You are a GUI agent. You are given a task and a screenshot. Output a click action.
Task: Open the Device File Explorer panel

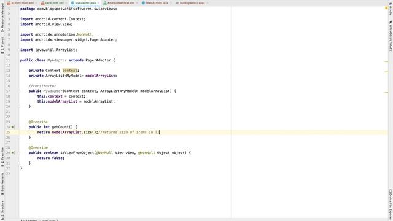[x=391, y=204]
